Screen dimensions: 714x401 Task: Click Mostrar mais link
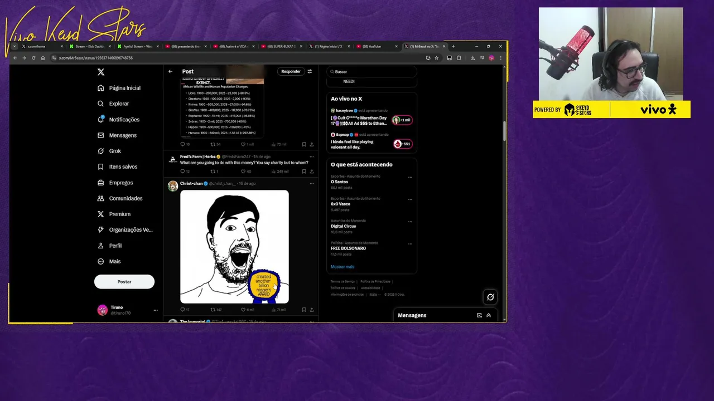click(342, 267)
